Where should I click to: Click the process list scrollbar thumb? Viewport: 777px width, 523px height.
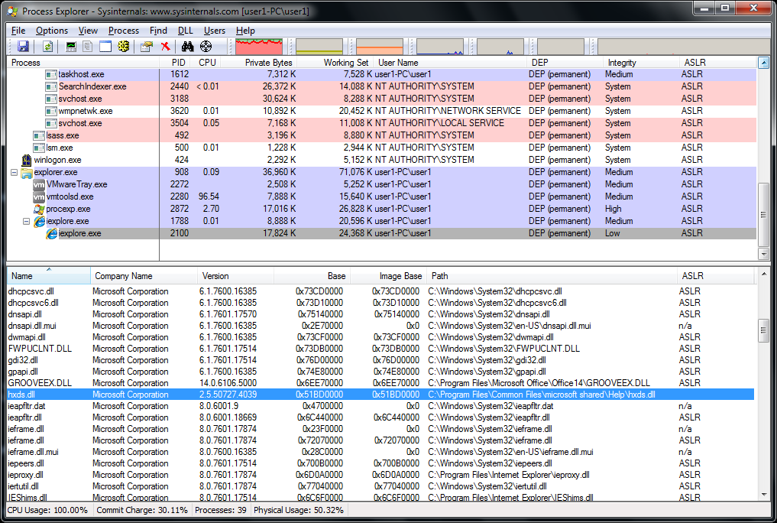763,214
